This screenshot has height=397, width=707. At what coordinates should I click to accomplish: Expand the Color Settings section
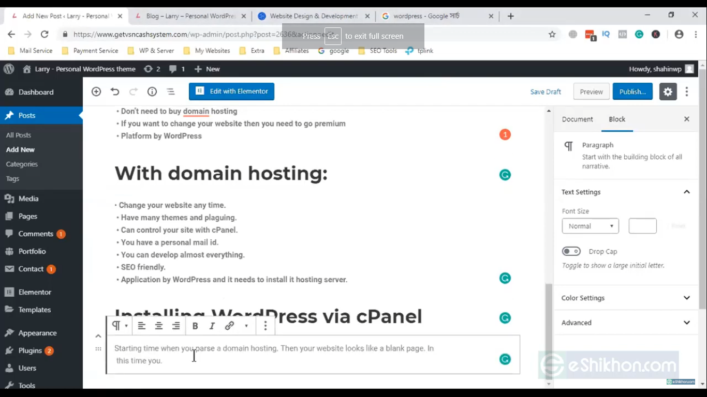pos(625,298)
